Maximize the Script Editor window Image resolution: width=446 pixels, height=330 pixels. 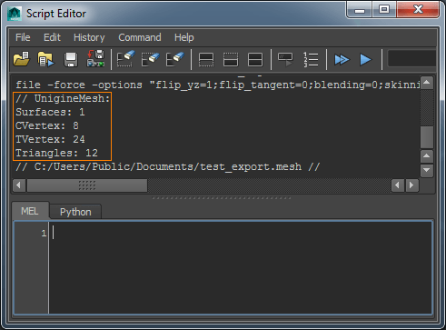click(384, 10)
